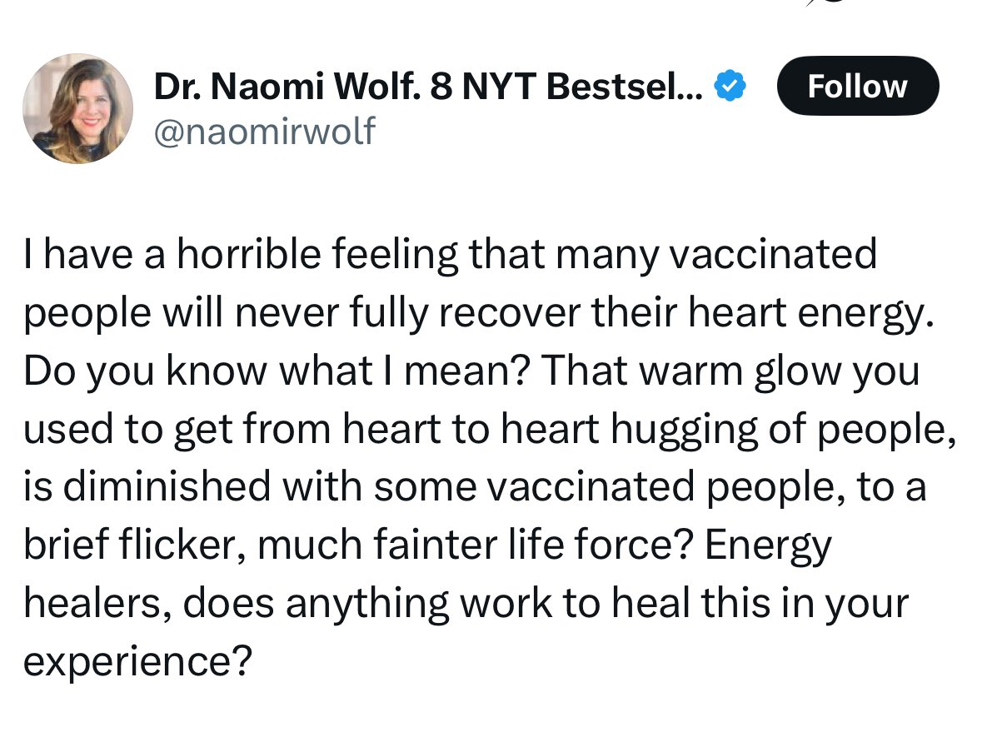
Task: Click "Do you know what I mean?"
Action: (x=270, y=371)
